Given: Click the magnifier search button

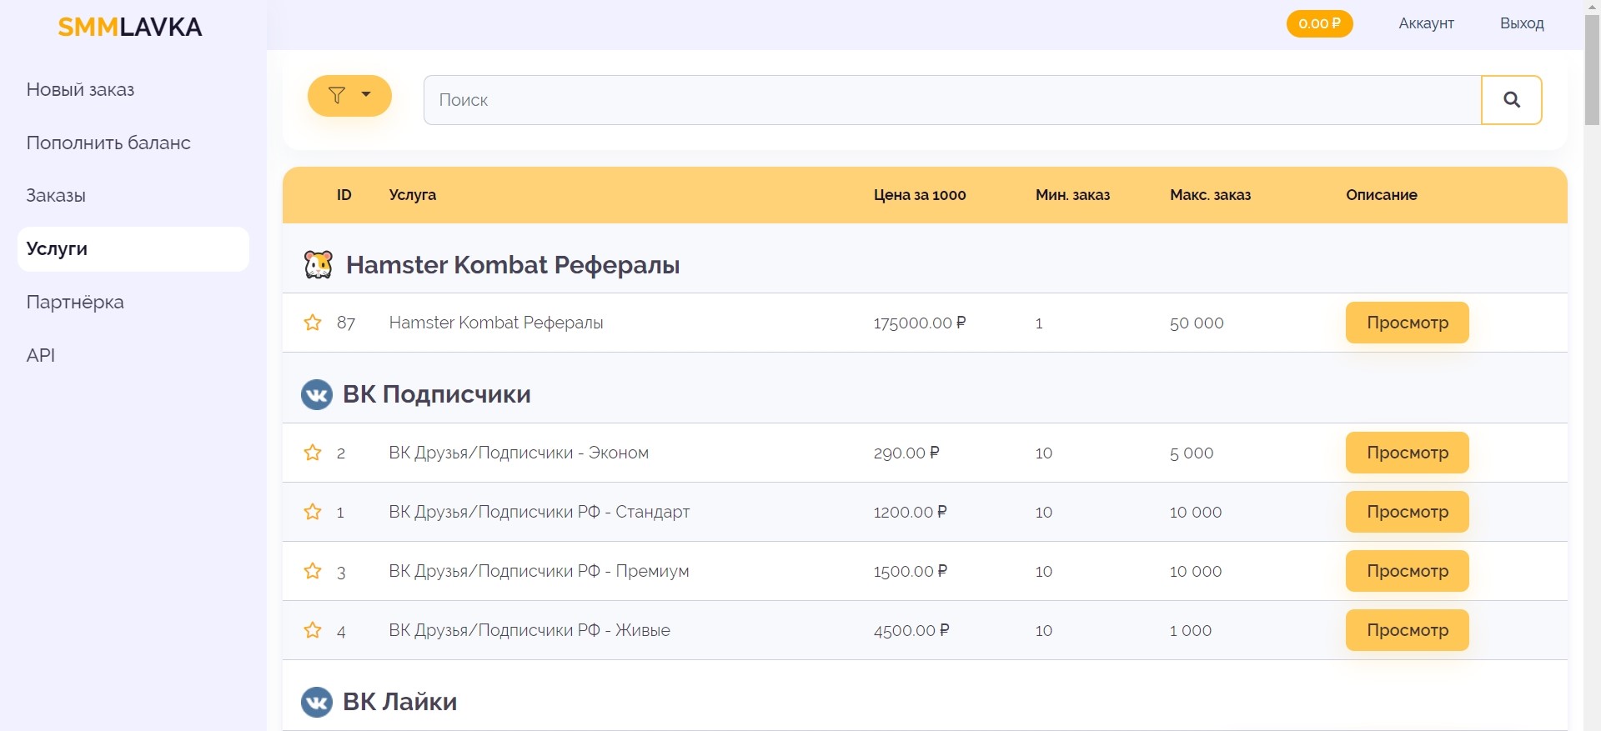Looking at the screenshot, I should (x=1511, y=100).
